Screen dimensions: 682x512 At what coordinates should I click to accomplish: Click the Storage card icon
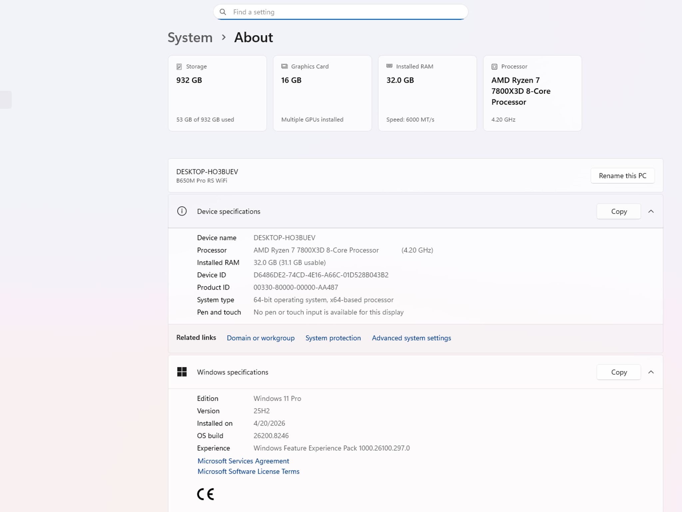pyautogui.click(x=179, y=66)
